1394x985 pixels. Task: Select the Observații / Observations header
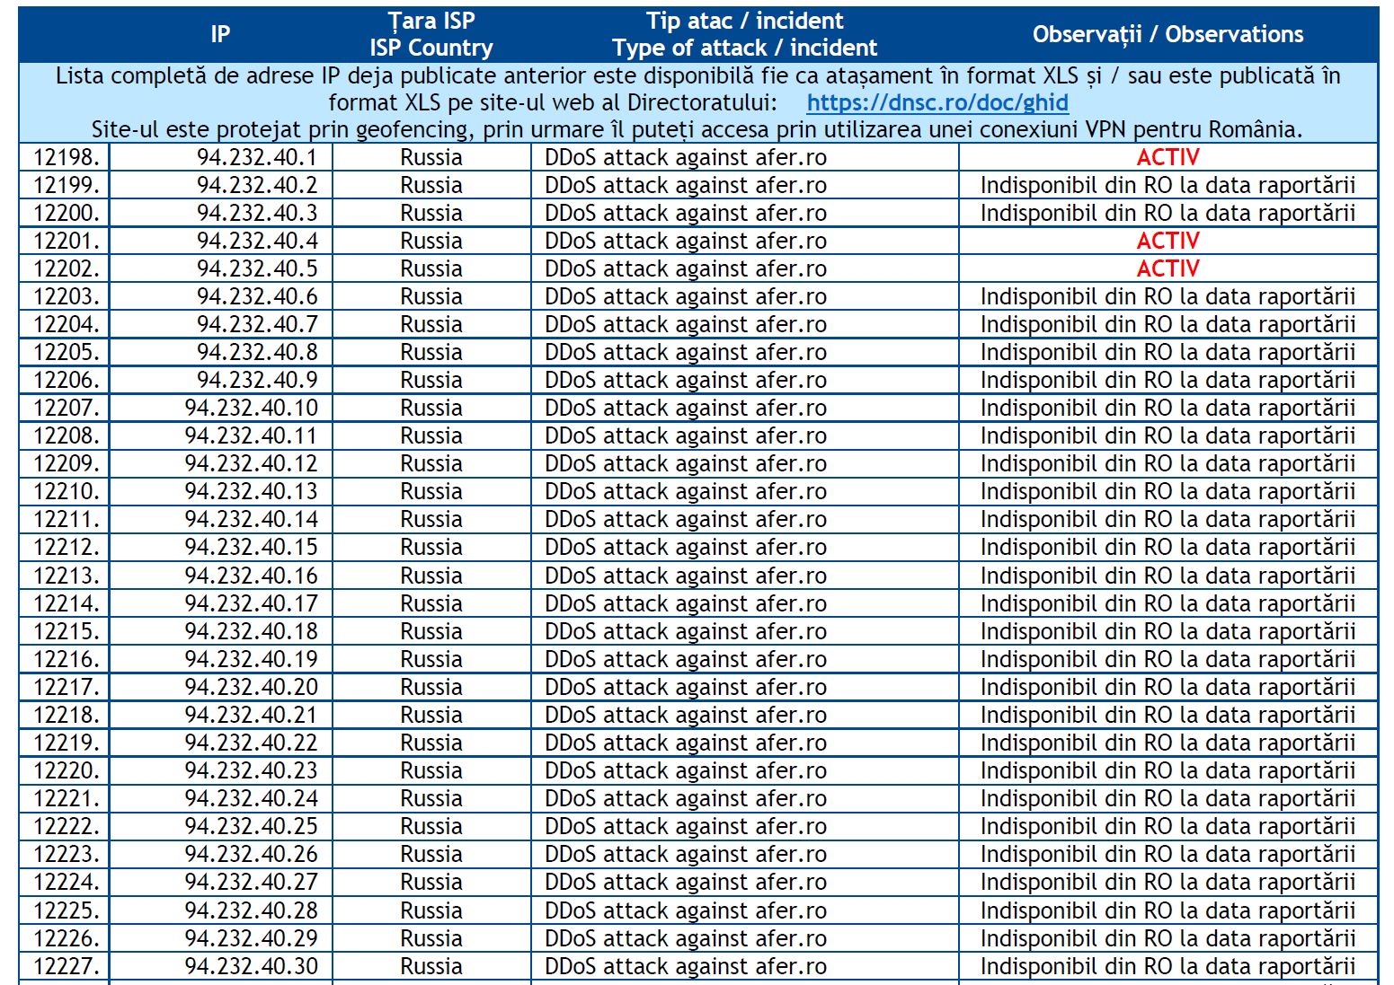click(1168, 34)
